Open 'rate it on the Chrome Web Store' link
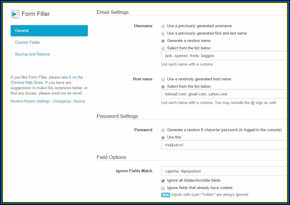Viewport: 290px width, 205px height. click(72, 77)
